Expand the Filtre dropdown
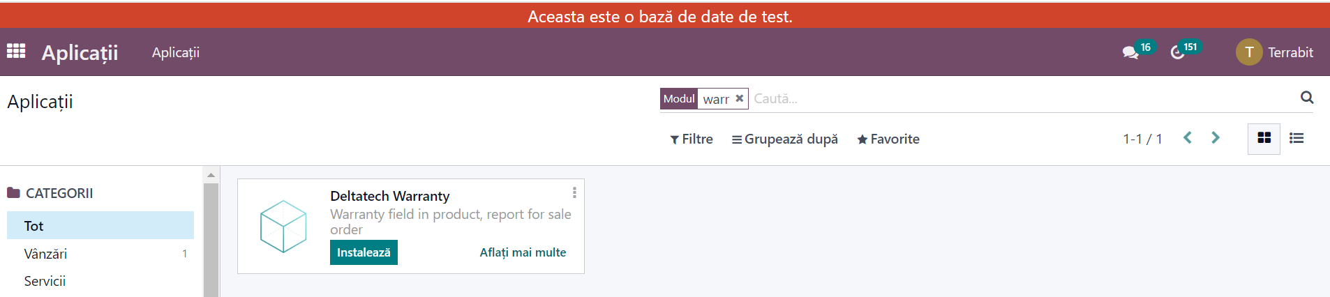Screen dimensions: 1330x297 coord(692,139)
